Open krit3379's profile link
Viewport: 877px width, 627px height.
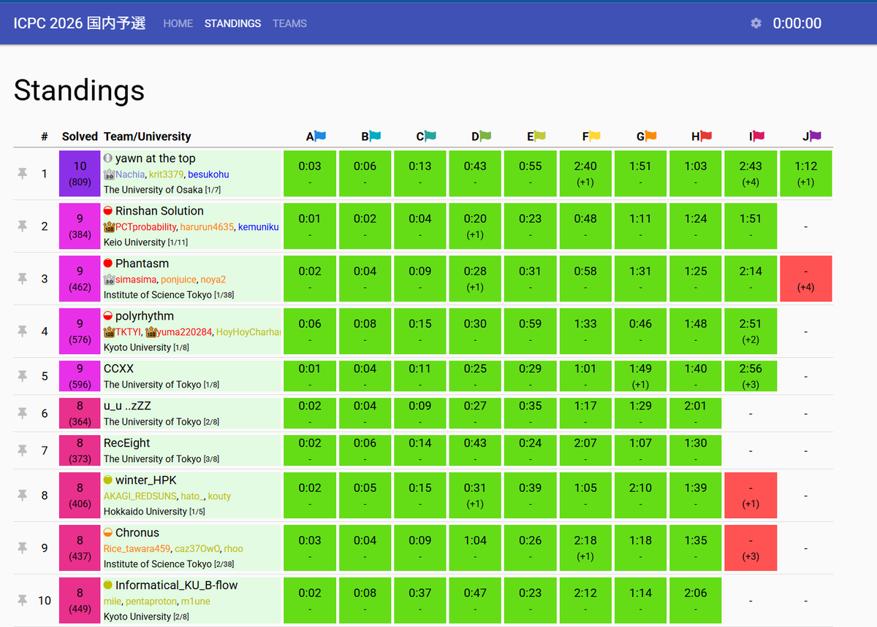(x=166, y=174)
